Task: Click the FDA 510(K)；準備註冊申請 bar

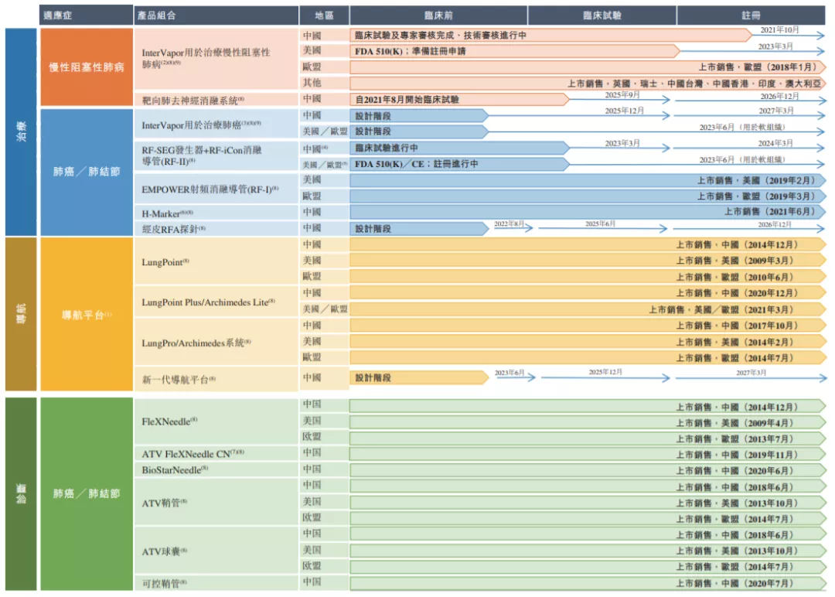Action: (x=514, y=51)
